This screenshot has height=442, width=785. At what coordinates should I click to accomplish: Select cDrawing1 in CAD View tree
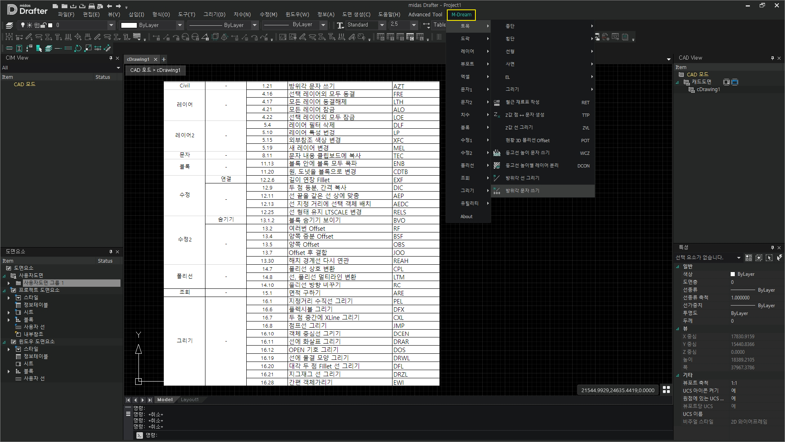[708, 90]
